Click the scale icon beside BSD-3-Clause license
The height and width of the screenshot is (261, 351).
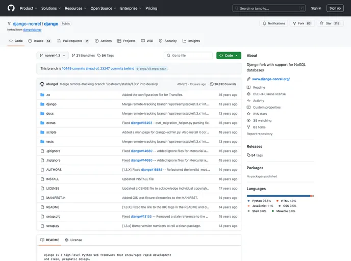pos(248,94)
